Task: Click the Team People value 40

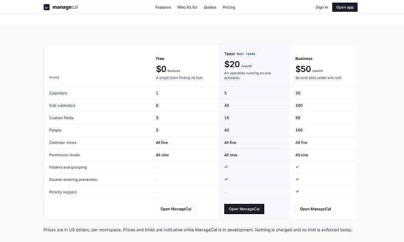Action: click(x=227, y=130)
